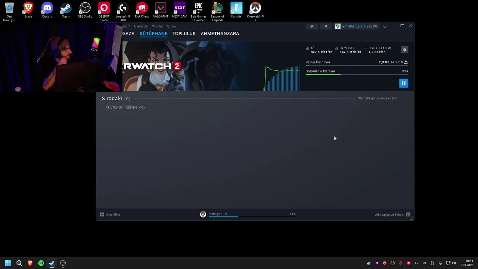Open taskbar search magnifier
478x269 pixels.
click(x=19, y=263)
